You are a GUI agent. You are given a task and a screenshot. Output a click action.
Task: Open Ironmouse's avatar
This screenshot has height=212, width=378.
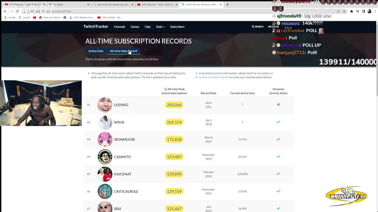pyautogui.click(x=105, y=140)
